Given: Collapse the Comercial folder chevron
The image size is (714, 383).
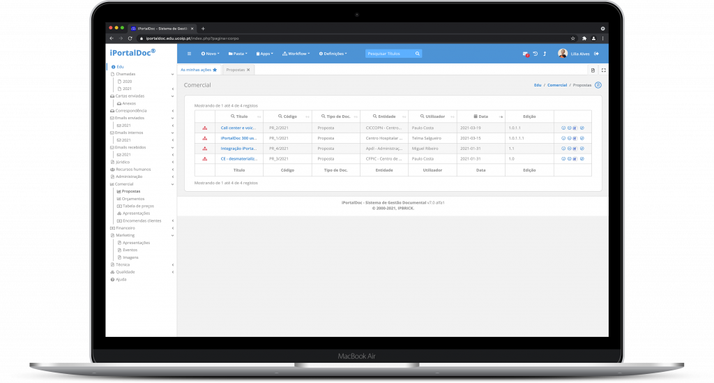Looking at the screenshot, I should (173, 184).
